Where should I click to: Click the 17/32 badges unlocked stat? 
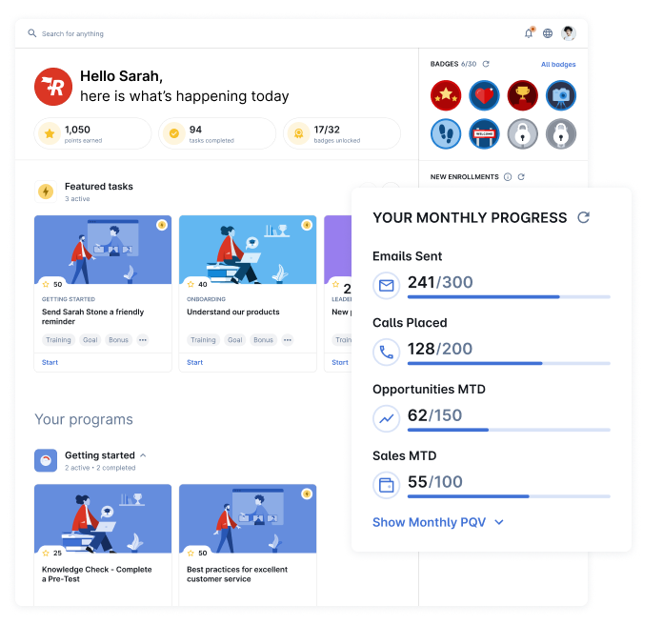(x=342, y=133)
